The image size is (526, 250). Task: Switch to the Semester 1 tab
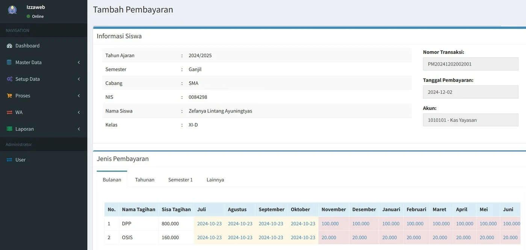point(180,180)
